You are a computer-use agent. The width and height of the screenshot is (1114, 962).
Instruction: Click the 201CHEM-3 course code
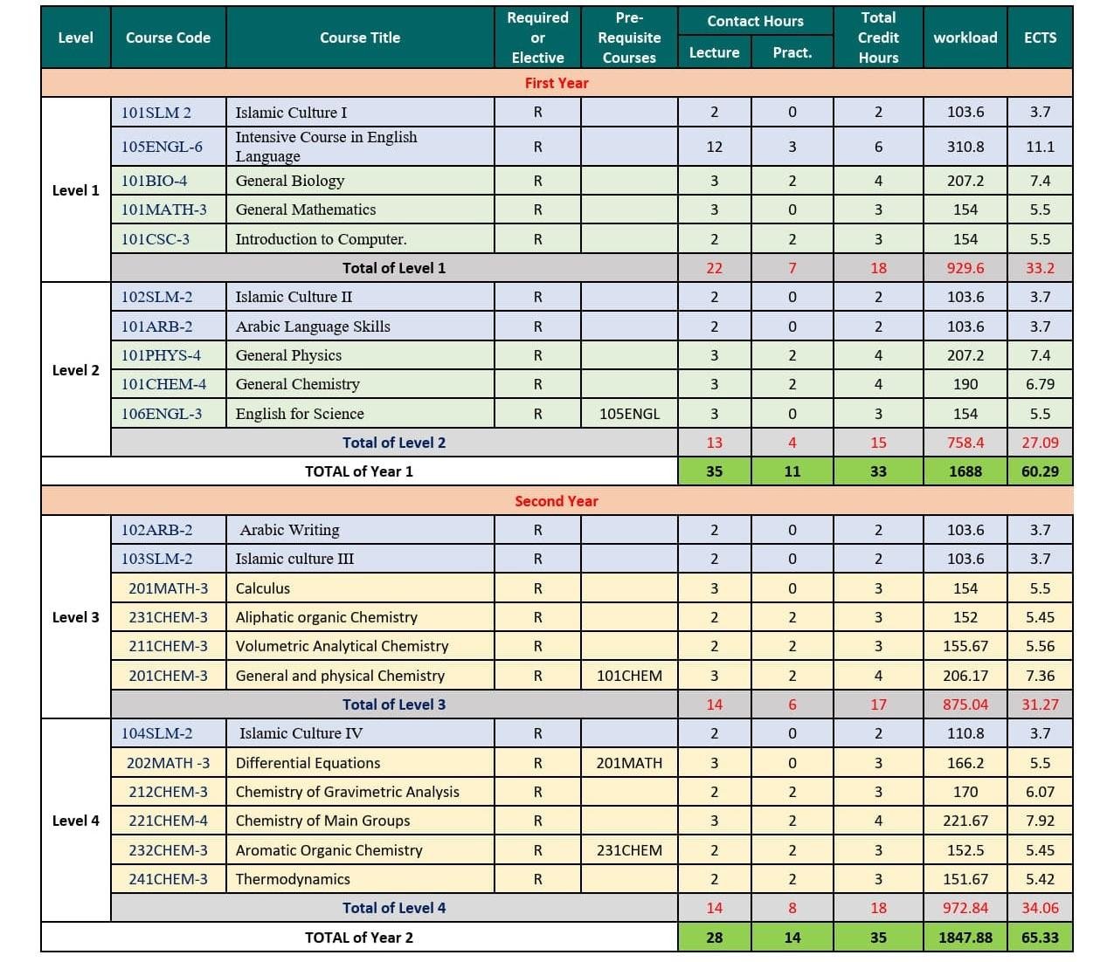click(168, 676)
